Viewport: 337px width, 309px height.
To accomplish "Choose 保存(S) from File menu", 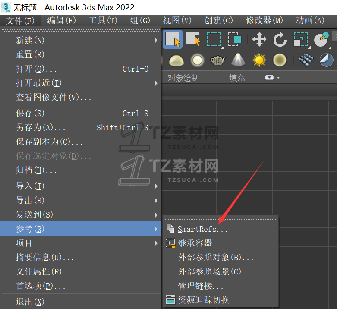I will coord(81,113).
